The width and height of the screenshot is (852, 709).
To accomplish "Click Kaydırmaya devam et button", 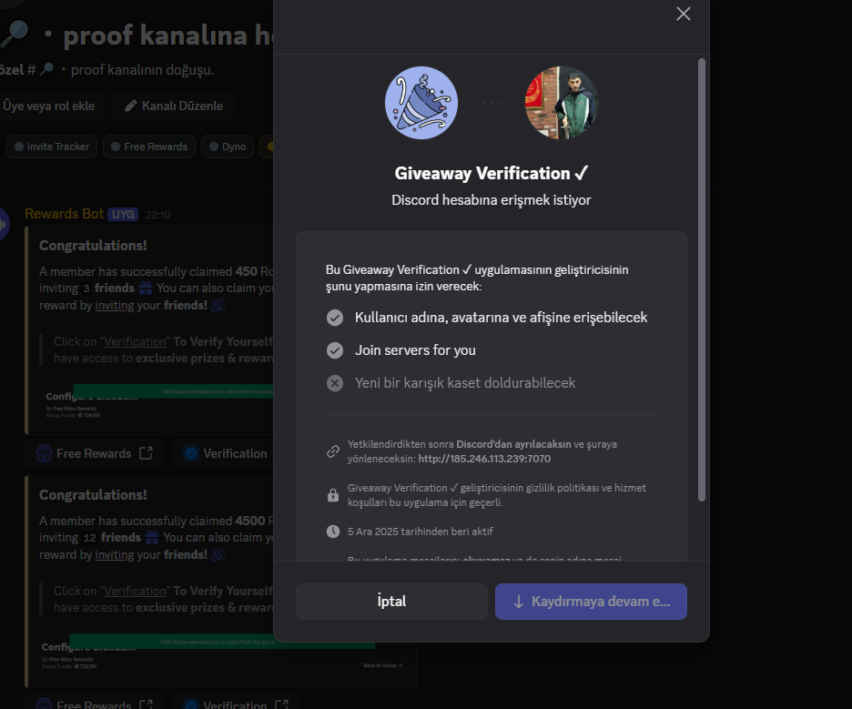I will [591, 602].
